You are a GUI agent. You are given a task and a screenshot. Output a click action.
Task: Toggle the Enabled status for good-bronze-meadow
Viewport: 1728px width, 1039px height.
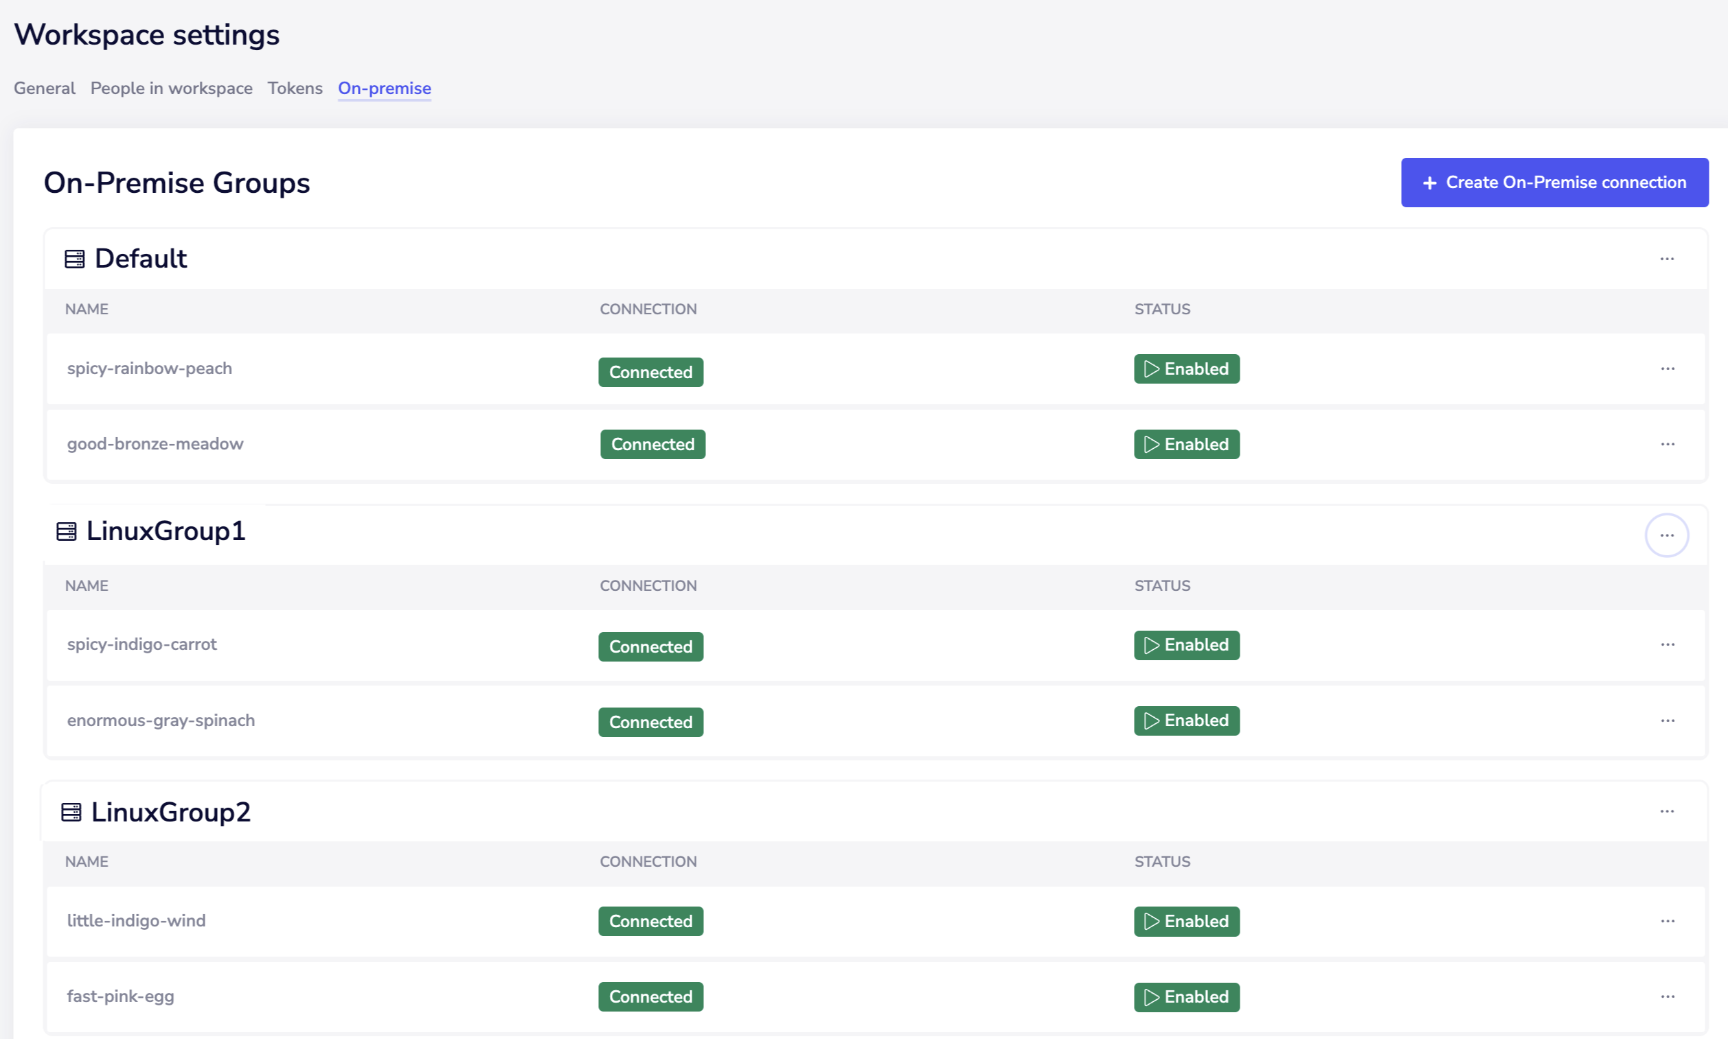pos(1186,443)
